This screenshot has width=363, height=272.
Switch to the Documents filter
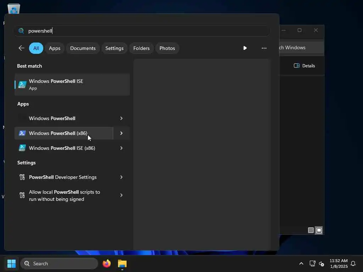[83, 48]
